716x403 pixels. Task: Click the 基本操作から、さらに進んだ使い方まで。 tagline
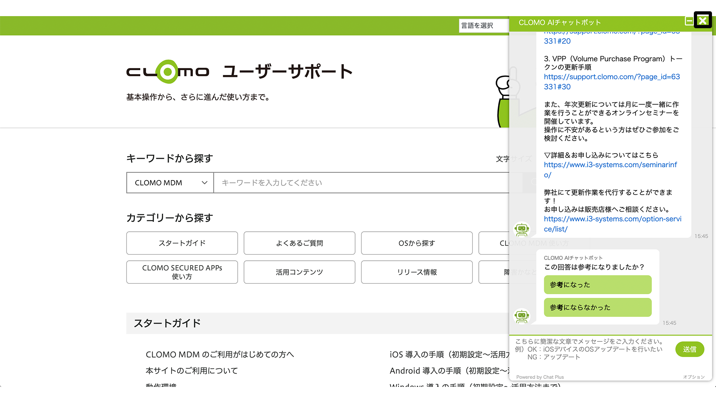tap(198, 97)
